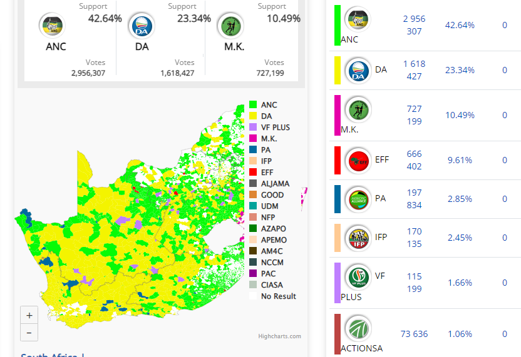
Task: Toggle M.K. legend entry on the map
Action: pyautogui.click(x=263, y=139)
